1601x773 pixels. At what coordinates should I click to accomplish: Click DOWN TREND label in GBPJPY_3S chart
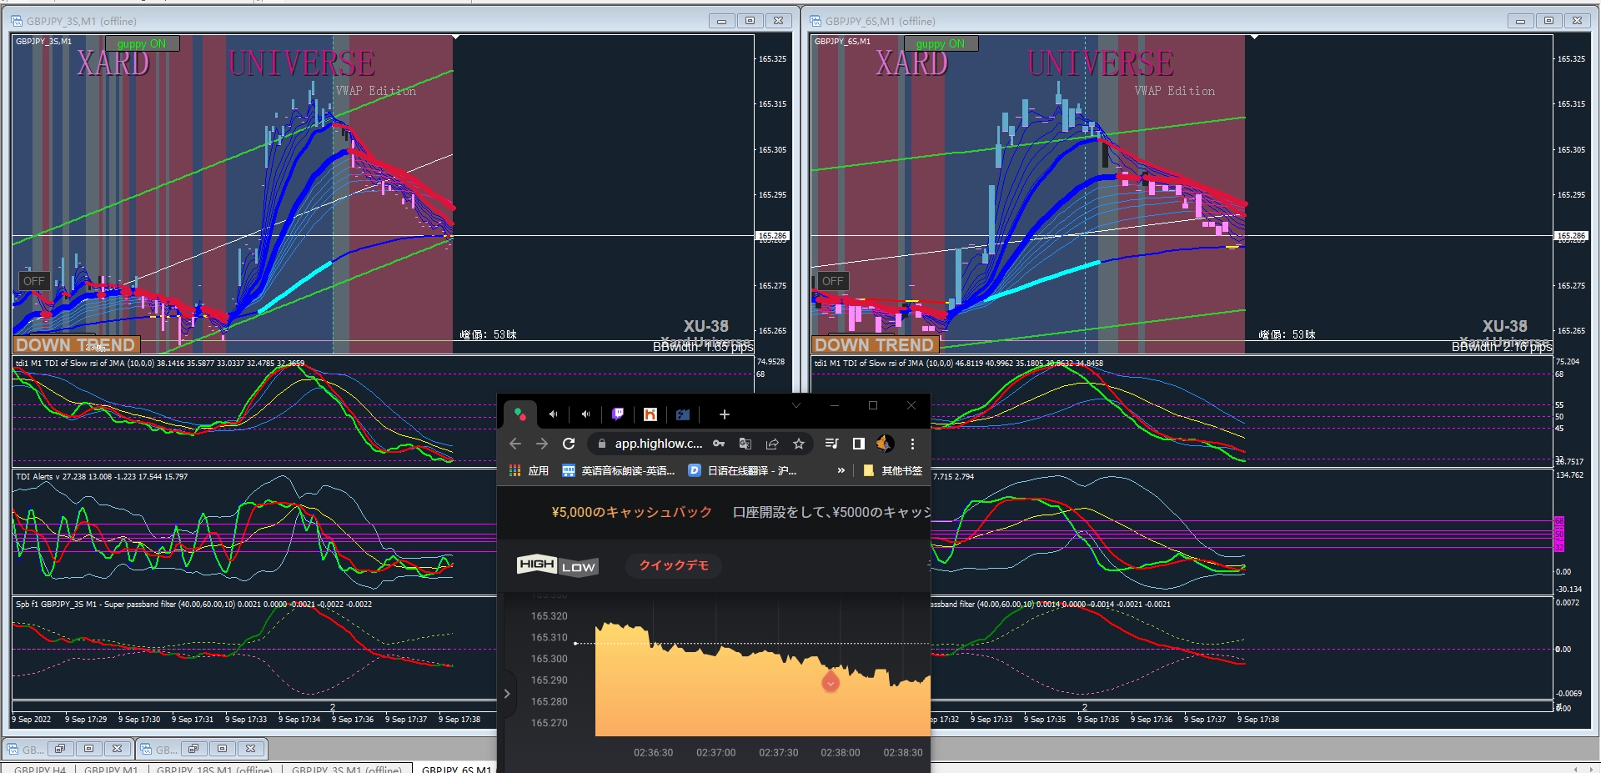tap(76, 344)
